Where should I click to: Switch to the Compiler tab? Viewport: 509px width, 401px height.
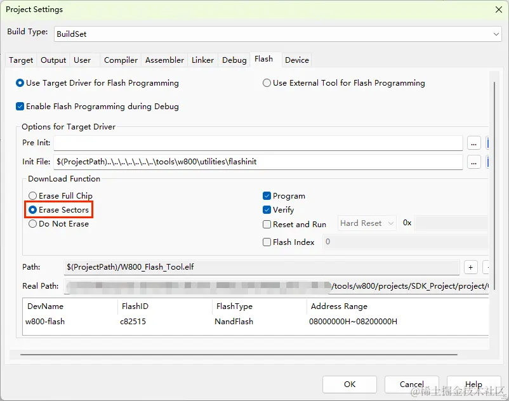coord(121,60)
